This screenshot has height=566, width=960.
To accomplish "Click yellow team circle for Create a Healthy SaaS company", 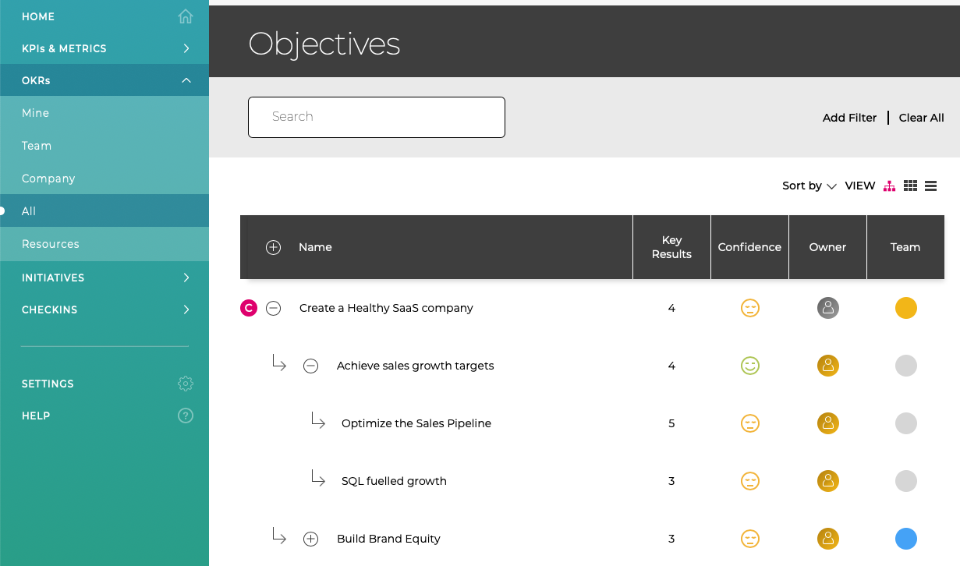I will tap(905, 308).
